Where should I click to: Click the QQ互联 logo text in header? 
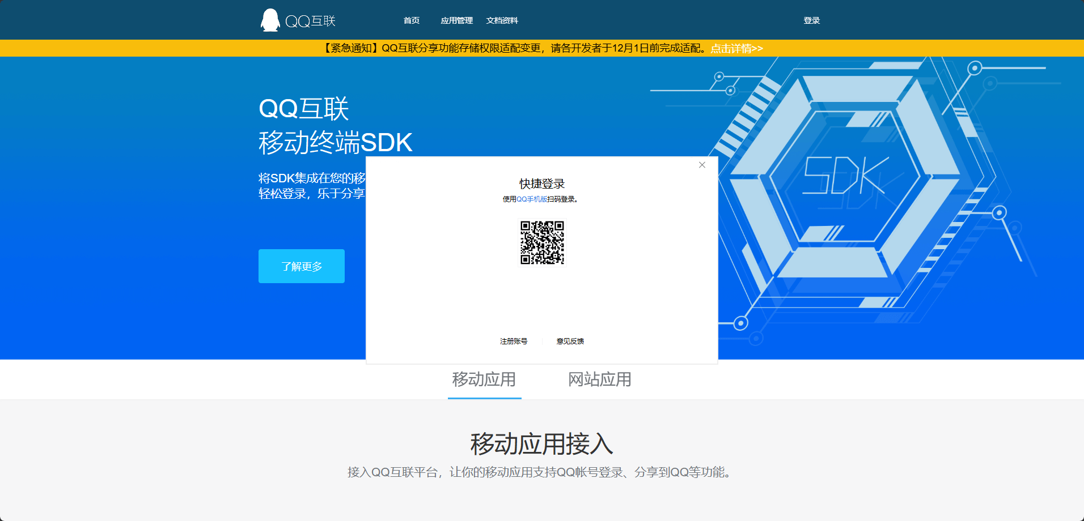click(310, 21)
